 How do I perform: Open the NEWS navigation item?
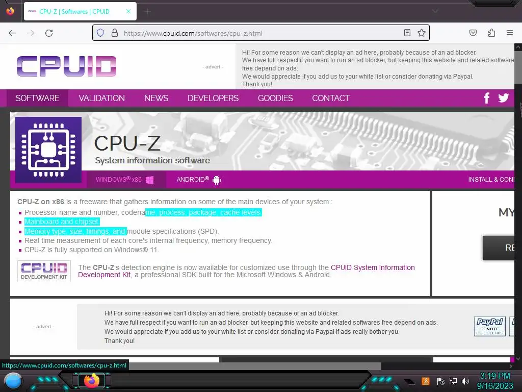[x=156, y=98]
